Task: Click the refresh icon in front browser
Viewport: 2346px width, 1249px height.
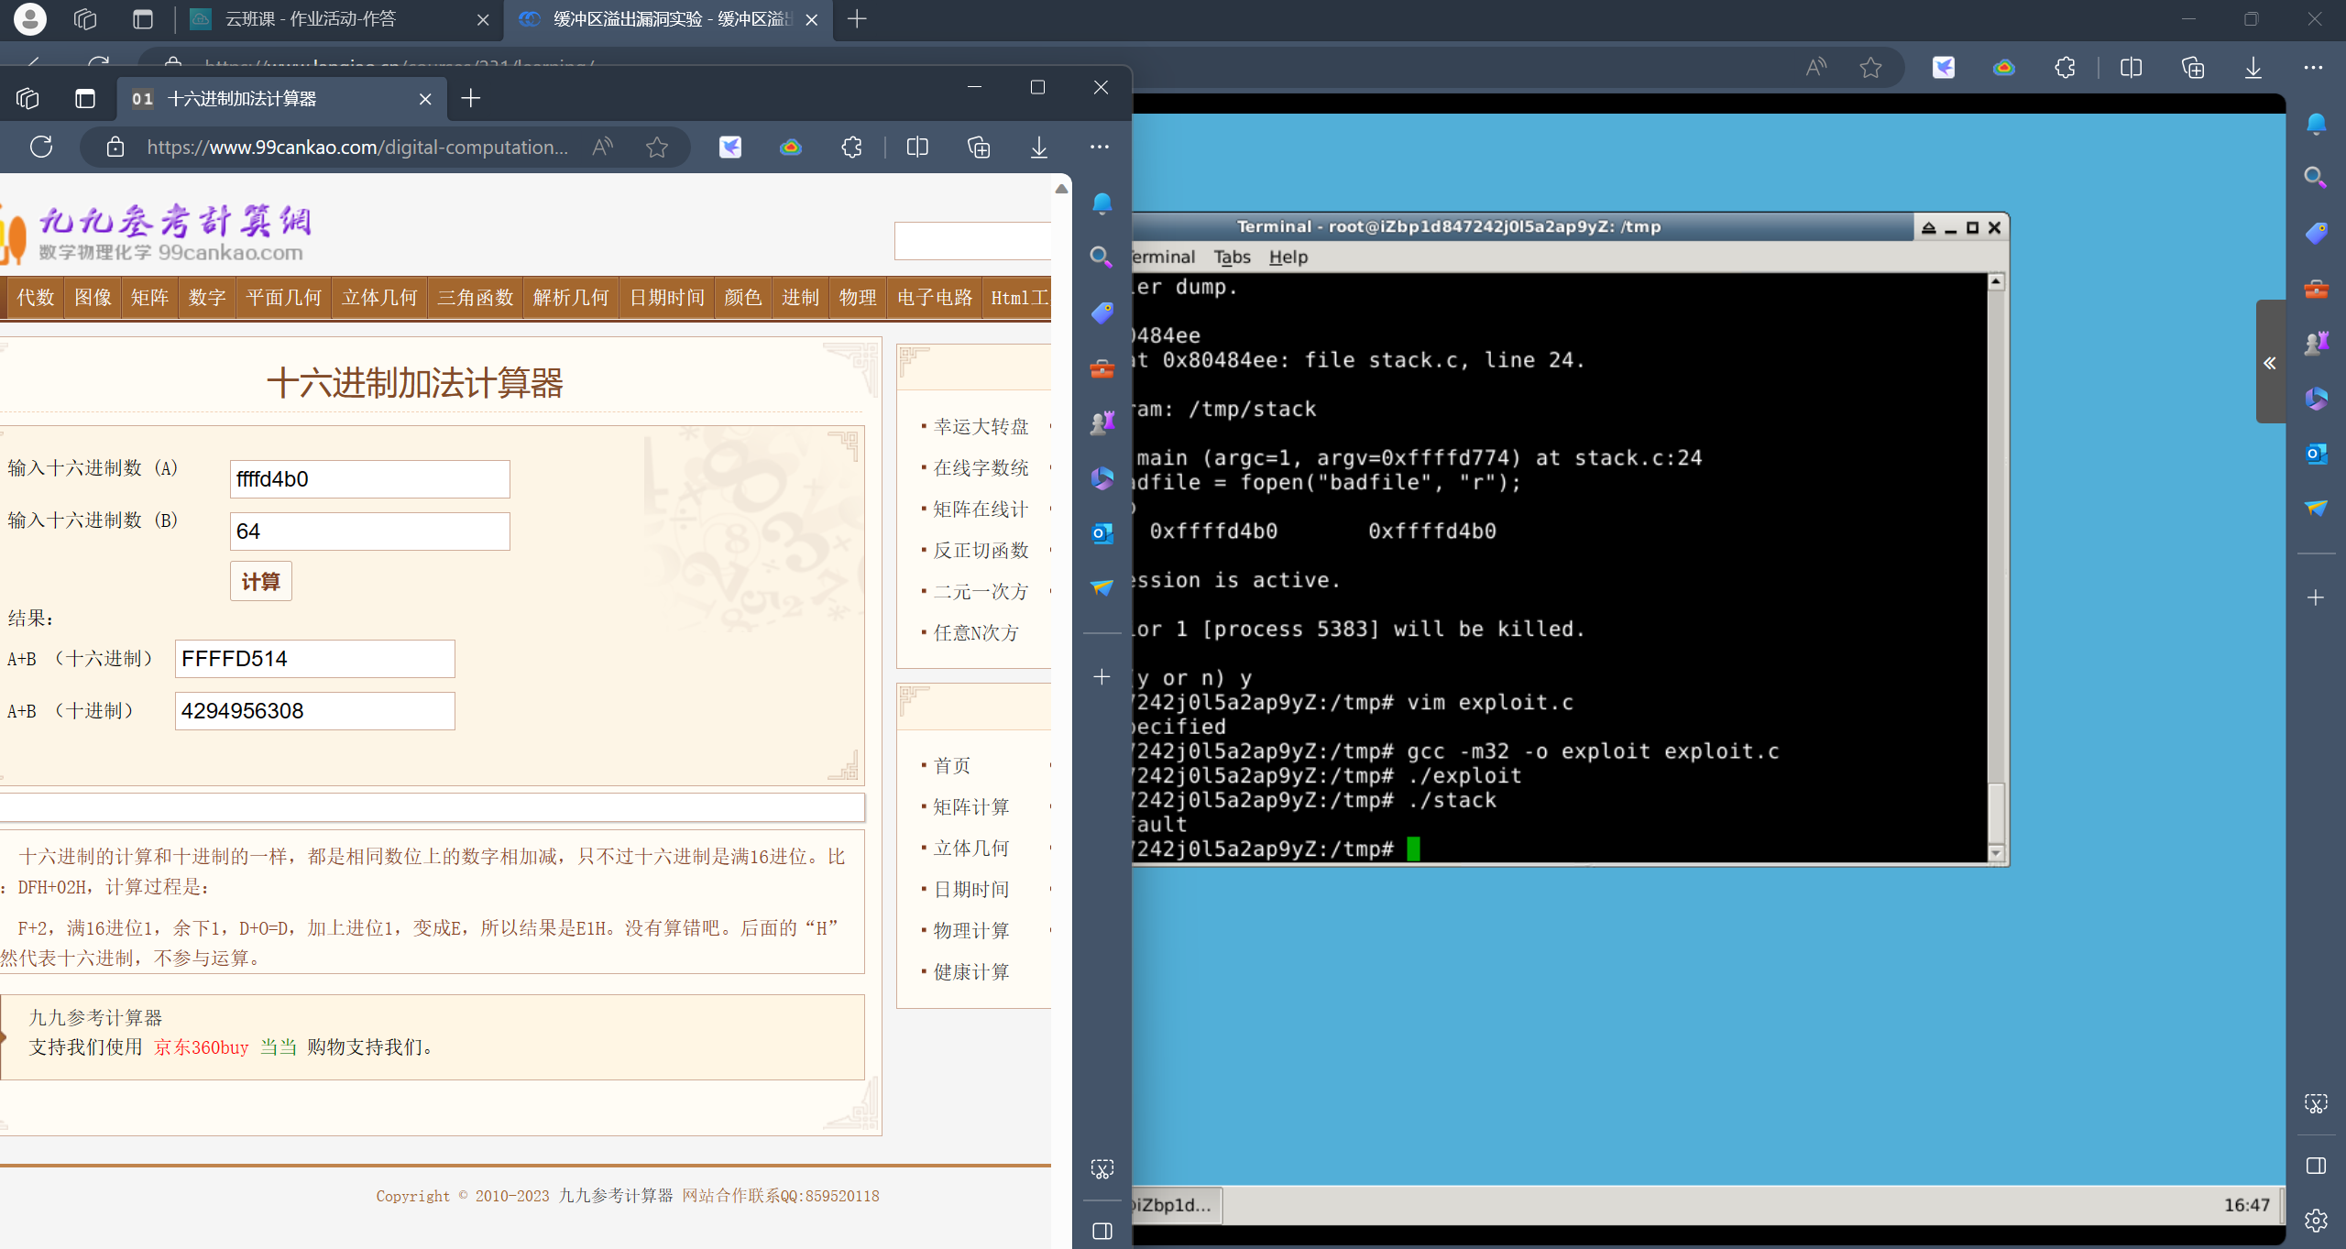Action: (x=41, y=147)
